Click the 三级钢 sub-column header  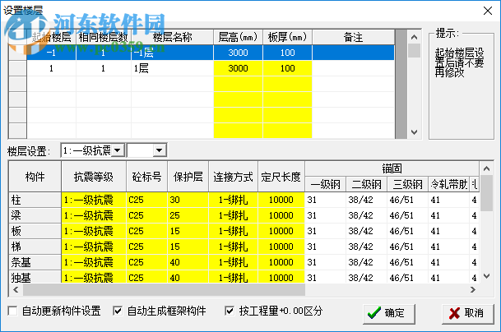point(408,184)
